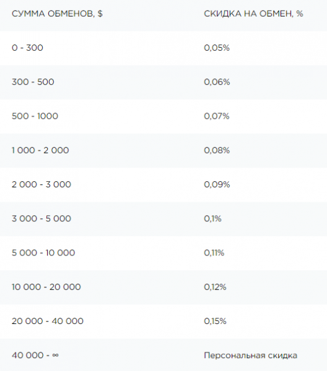327x371 pixels.
Task: Click the 0,11% discount value
Action: pyautogui.click(x=214, y=253)
